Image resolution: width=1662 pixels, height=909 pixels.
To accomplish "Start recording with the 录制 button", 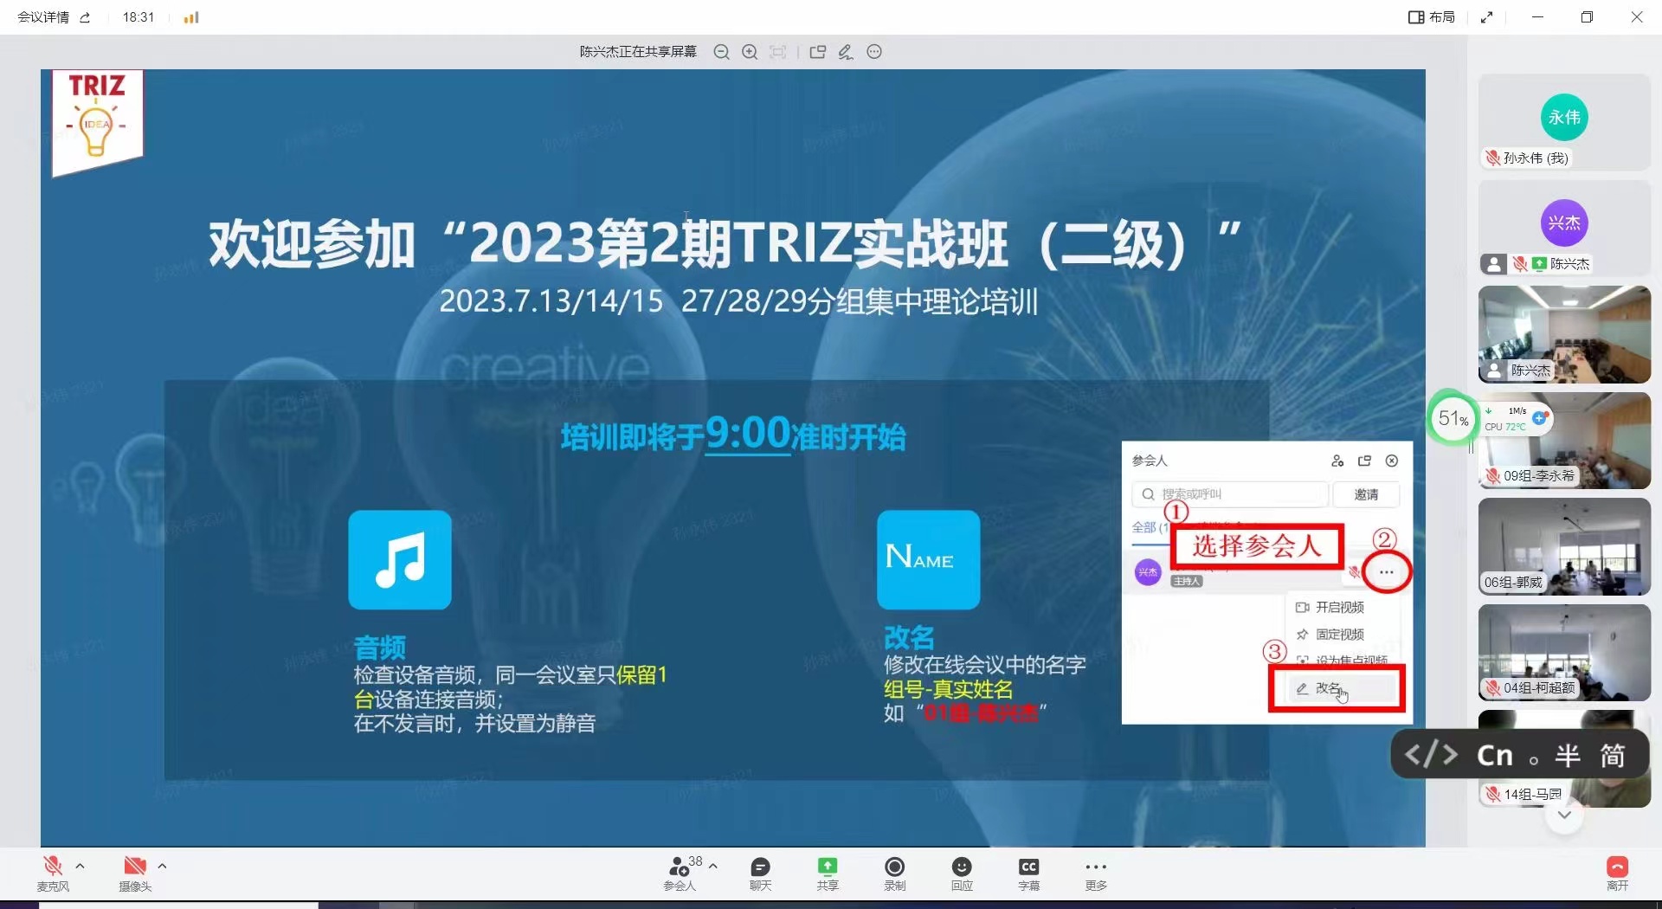I will click(894, 873).
